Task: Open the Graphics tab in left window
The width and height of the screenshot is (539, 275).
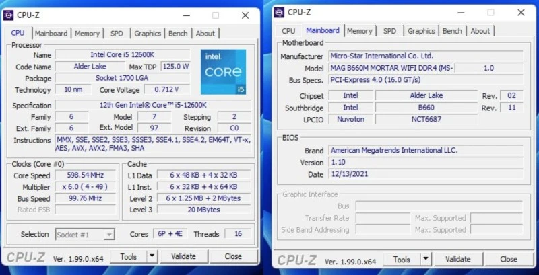Action: pos(147,33)
